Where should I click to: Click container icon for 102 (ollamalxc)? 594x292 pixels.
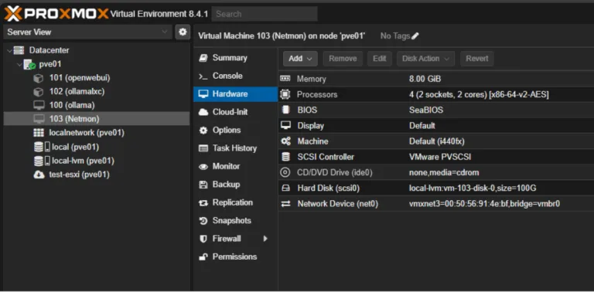tap(38, 92)
